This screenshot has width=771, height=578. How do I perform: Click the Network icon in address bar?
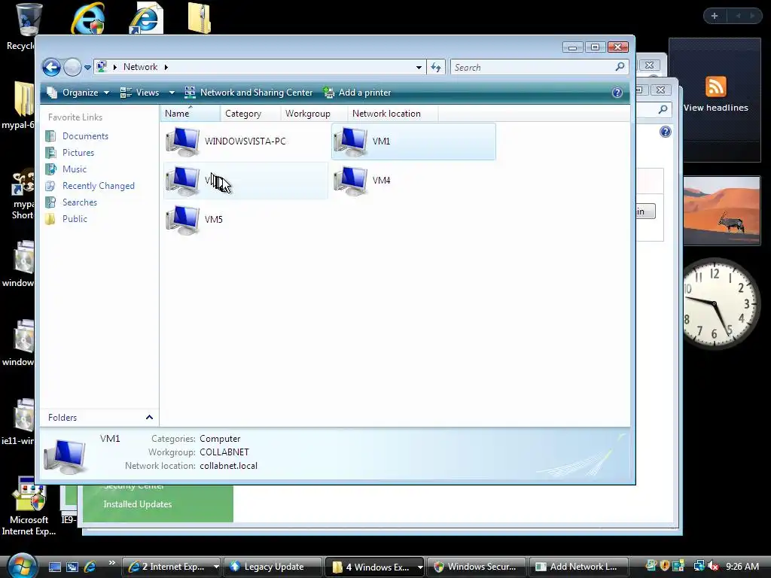click(102, 67)
